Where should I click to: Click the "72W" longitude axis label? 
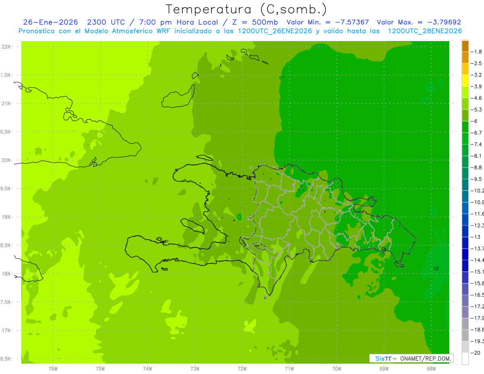pos(242,369)
